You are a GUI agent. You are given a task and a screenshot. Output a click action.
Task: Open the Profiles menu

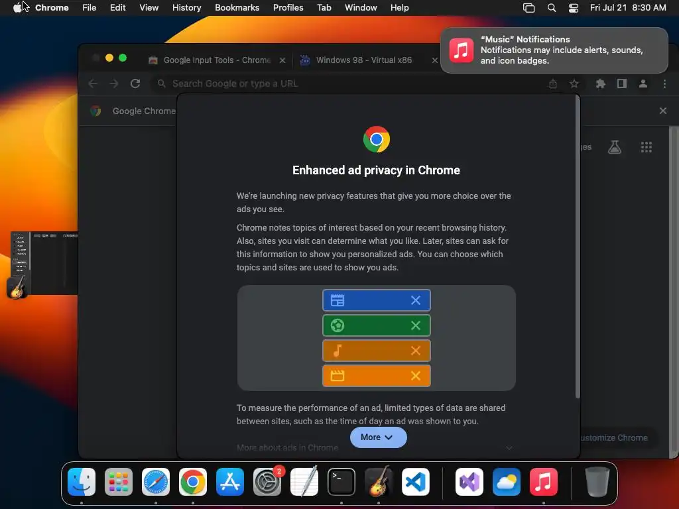[288, 8]
